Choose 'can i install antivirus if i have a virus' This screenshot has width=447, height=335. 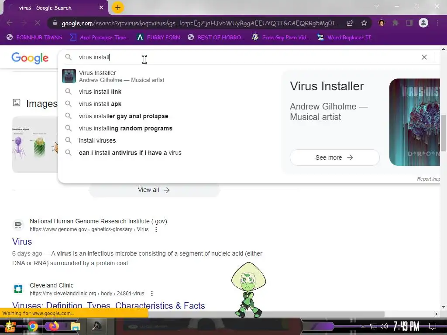coord(168,153)
